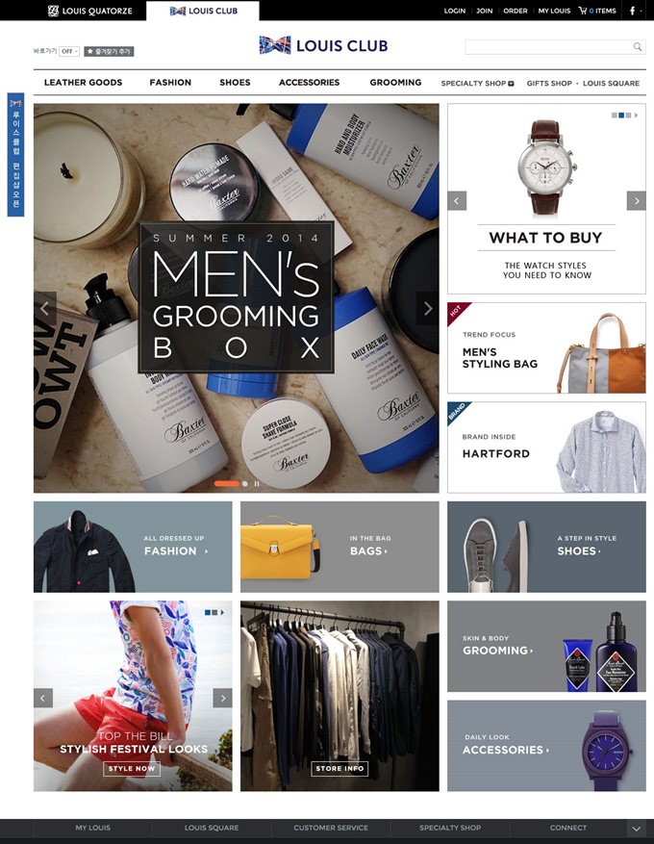Go to previous slide in main banner

pos(45,308)
